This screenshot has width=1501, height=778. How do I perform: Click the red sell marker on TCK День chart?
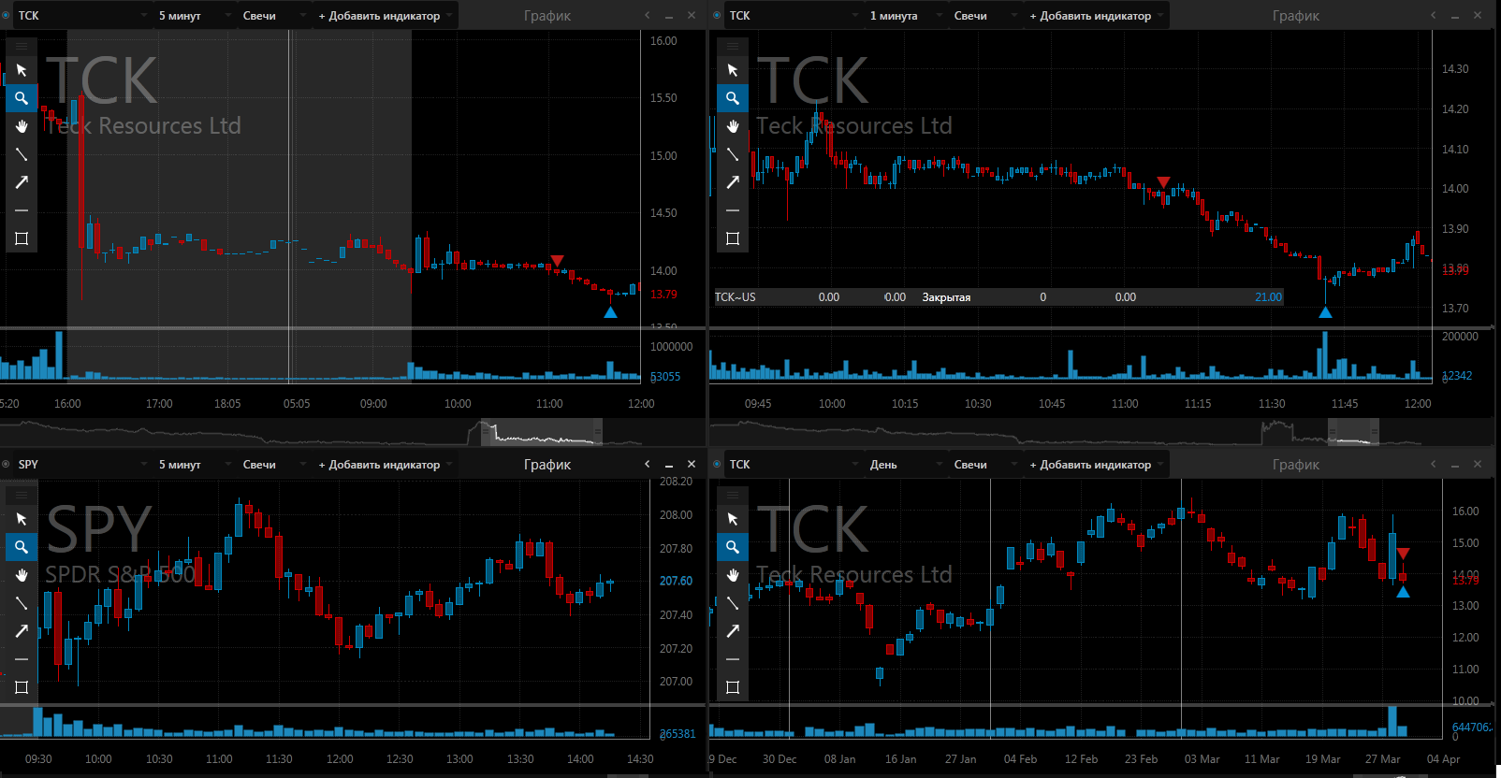coord(1403,554)
